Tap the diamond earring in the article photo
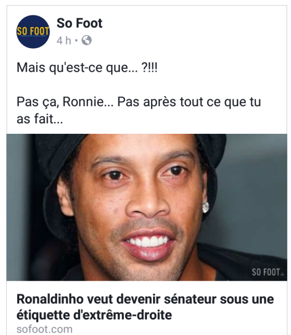The image size is (291, 335). (x=205, y=207)
